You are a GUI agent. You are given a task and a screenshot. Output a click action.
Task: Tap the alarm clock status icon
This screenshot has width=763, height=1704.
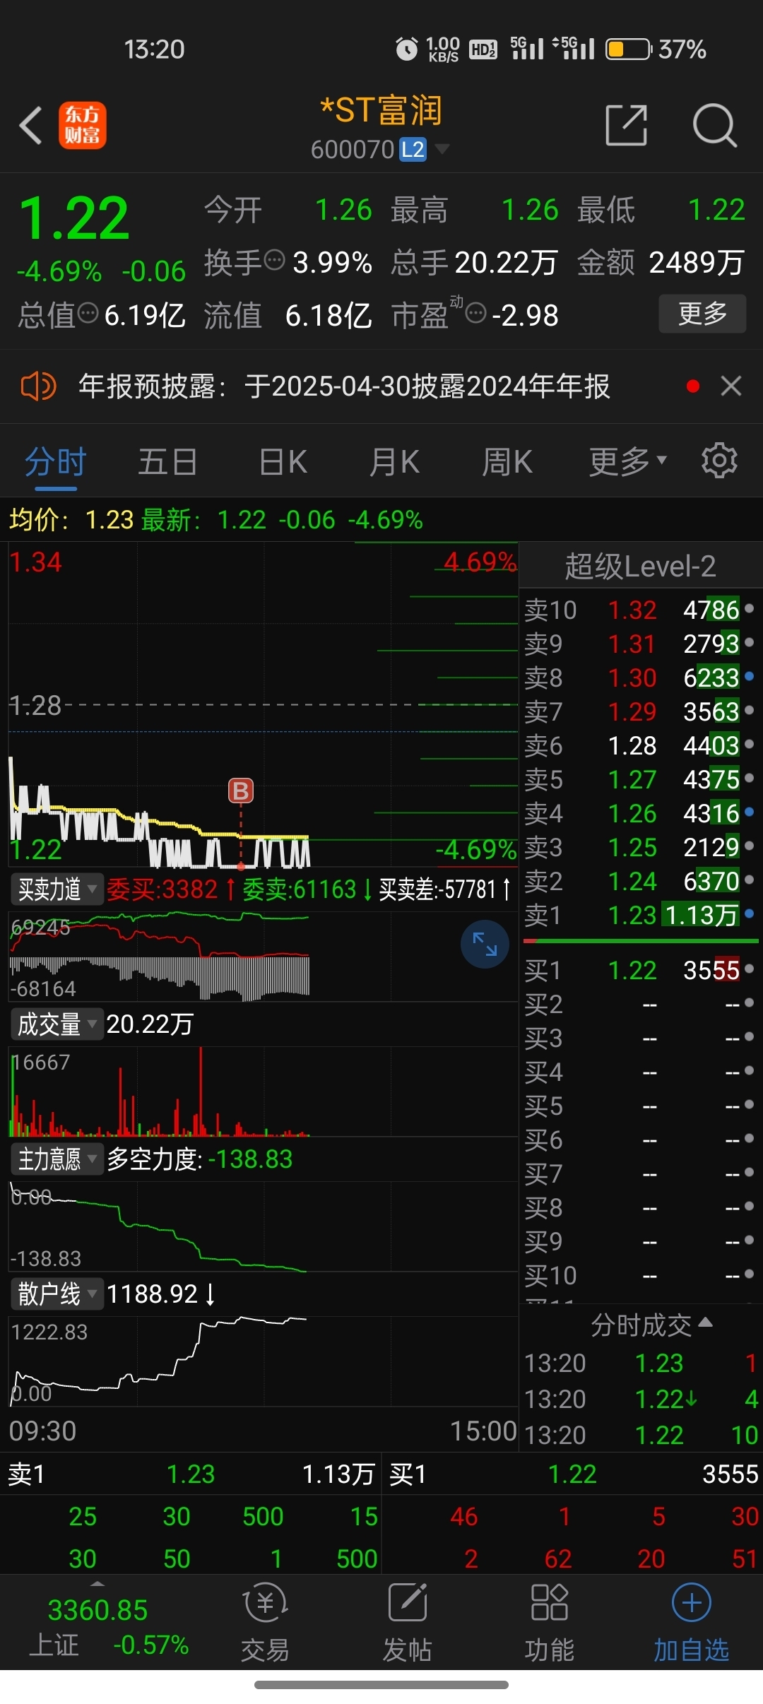pos(407,49)
